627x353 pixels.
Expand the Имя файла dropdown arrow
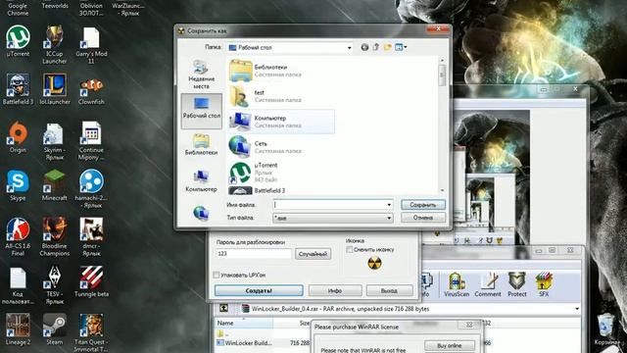tap(389, 205)
